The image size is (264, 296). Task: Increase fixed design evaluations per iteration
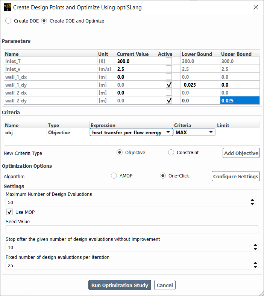[x=255, y=263]
